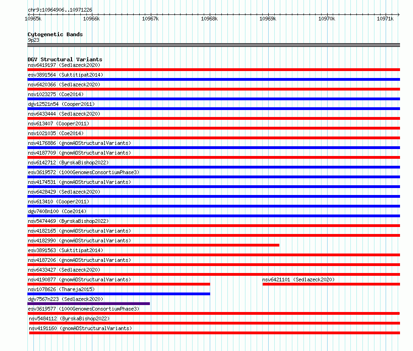
Task: Click nsv613410 (Cooper2011) label
Action: click(x=58, y=201)
